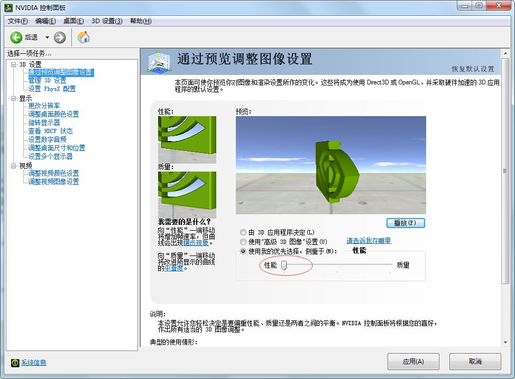The height and width of the screenshot is (379, 515).
Task: Click the NVIDIA icon in the title bar
Action: pos(8,7)
